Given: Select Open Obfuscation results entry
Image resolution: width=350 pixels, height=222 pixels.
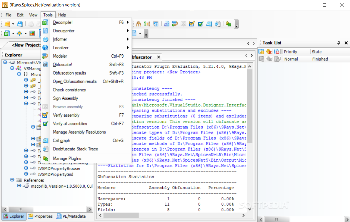Looking at the screenshot, I should [86, 82].
